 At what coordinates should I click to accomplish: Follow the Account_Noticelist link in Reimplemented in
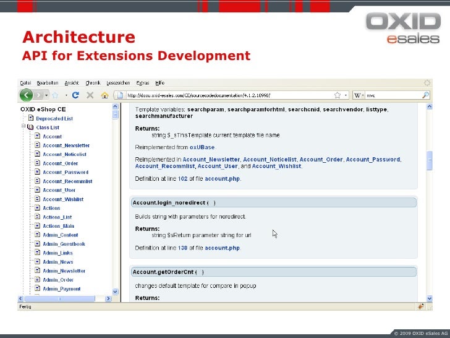coord(270,160)
